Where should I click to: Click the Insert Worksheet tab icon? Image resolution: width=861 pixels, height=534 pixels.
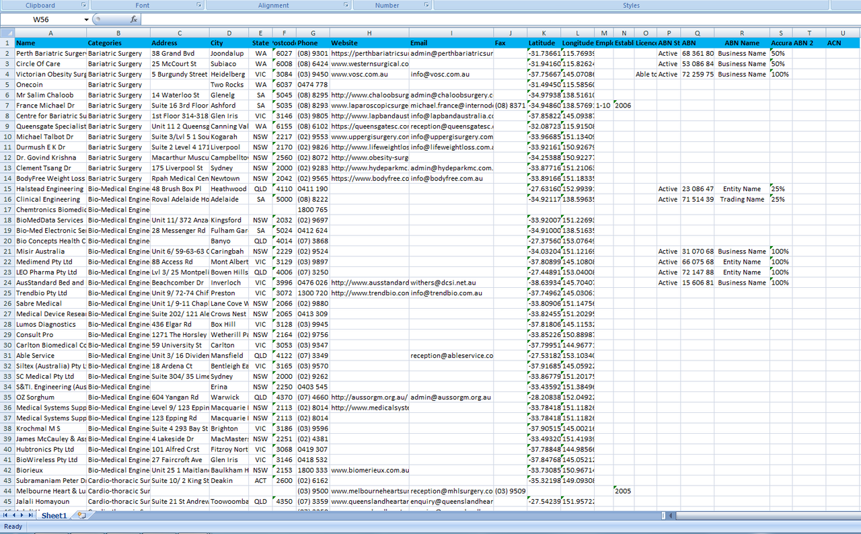tap(81, 515)
